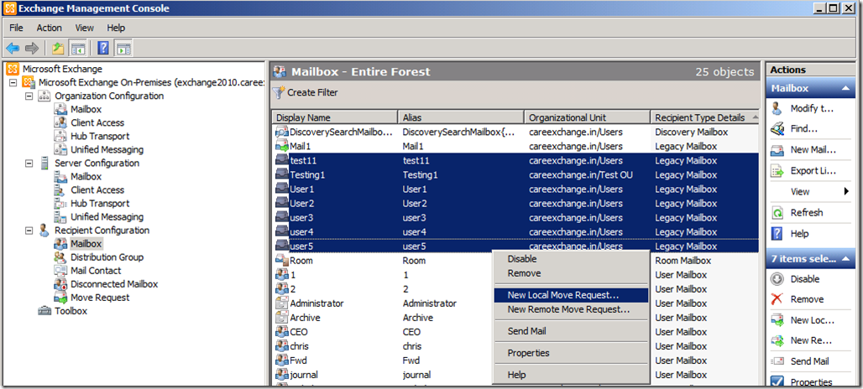
Task: Collapse the Mailbox section in Actions pane
Action: coord(845,88)
